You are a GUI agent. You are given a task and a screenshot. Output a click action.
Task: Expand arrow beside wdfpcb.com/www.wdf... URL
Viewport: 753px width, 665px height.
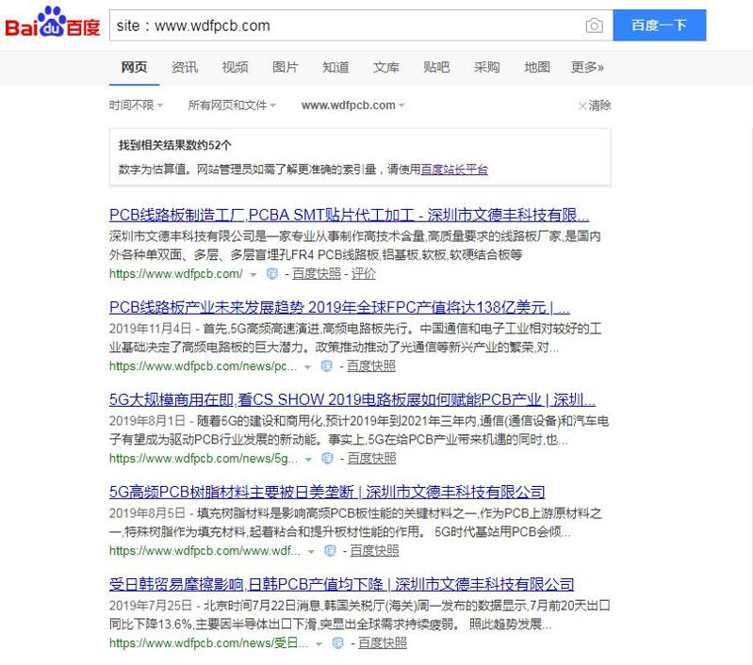point(311,551)
